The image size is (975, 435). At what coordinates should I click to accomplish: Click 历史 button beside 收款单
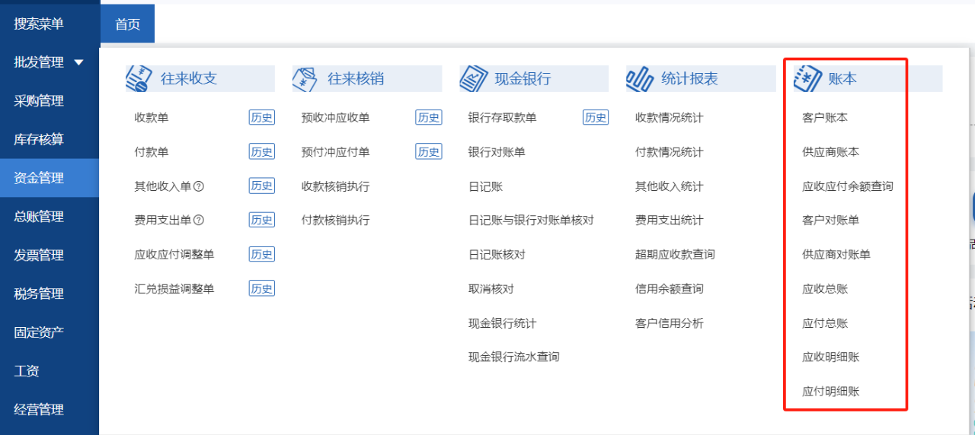point(262,118)
